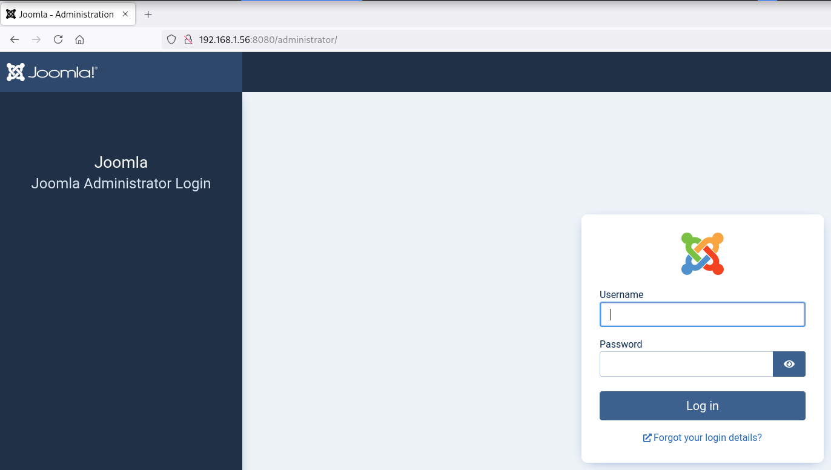Open the Forgot your login details link
This screenshot has height=470, width=831.
[707, 437]
